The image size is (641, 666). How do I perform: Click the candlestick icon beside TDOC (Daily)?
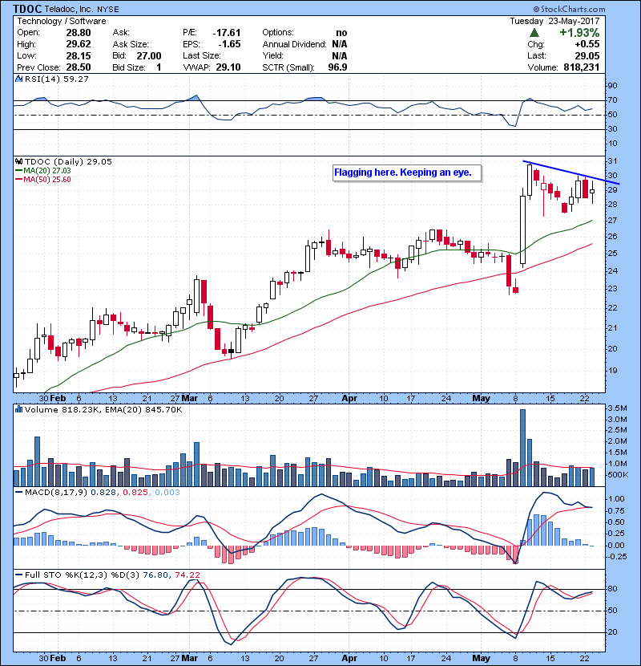pyautogui.click(x=18, y=161)
